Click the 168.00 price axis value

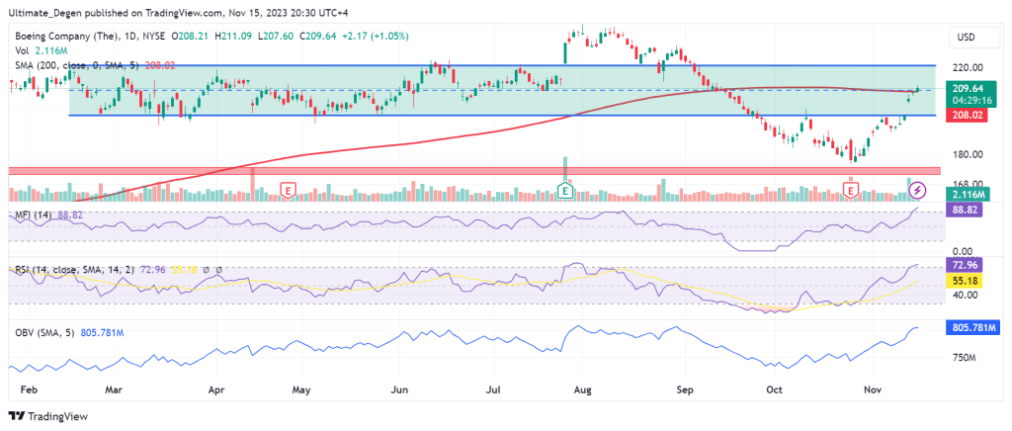969,183
